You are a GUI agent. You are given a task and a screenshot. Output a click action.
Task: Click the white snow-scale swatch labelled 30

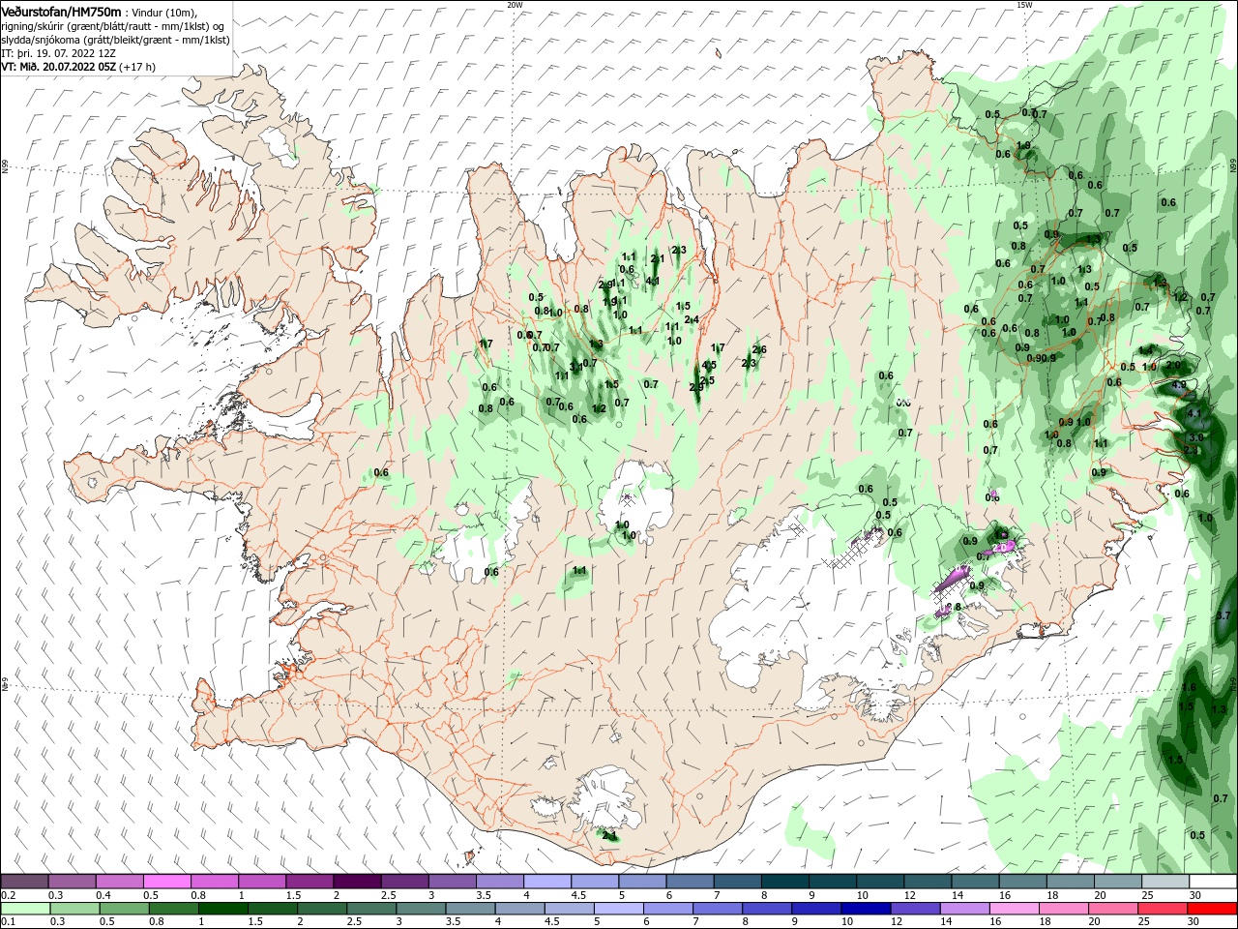1213,882
